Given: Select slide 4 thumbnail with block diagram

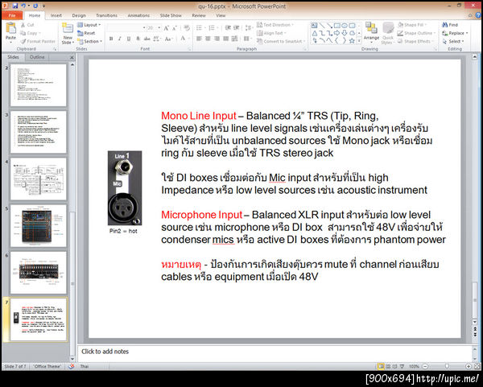Looking at the screenshot, I should [39, 179].
